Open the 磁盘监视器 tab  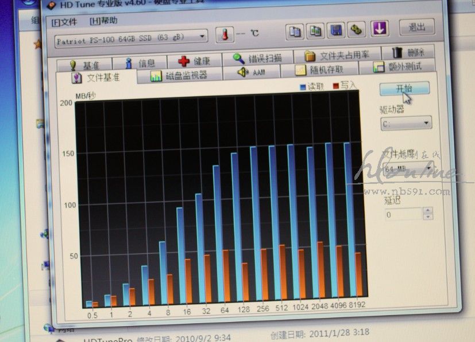pos(179,76)
